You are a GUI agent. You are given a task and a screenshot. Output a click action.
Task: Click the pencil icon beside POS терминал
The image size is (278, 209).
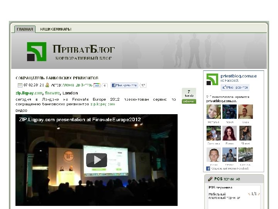pos(210,179)
